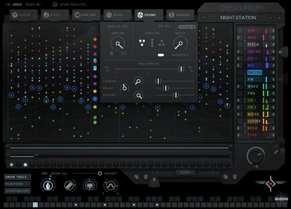Select the first FM routing icon

coord(142,43)
